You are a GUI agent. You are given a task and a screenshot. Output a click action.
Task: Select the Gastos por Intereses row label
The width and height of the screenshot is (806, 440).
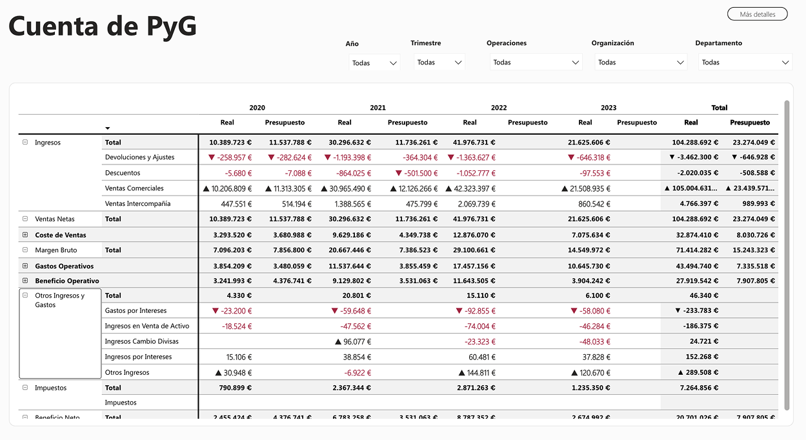click(136, 311)
